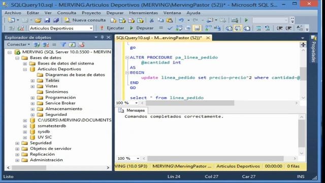Decrease indent of selected lines
Image resolution: width=325 pixels, height=183 pixels.
tap(279, 28)
